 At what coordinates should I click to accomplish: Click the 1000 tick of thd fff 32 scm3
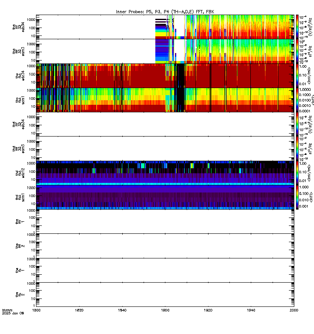[x=31, y=142]
